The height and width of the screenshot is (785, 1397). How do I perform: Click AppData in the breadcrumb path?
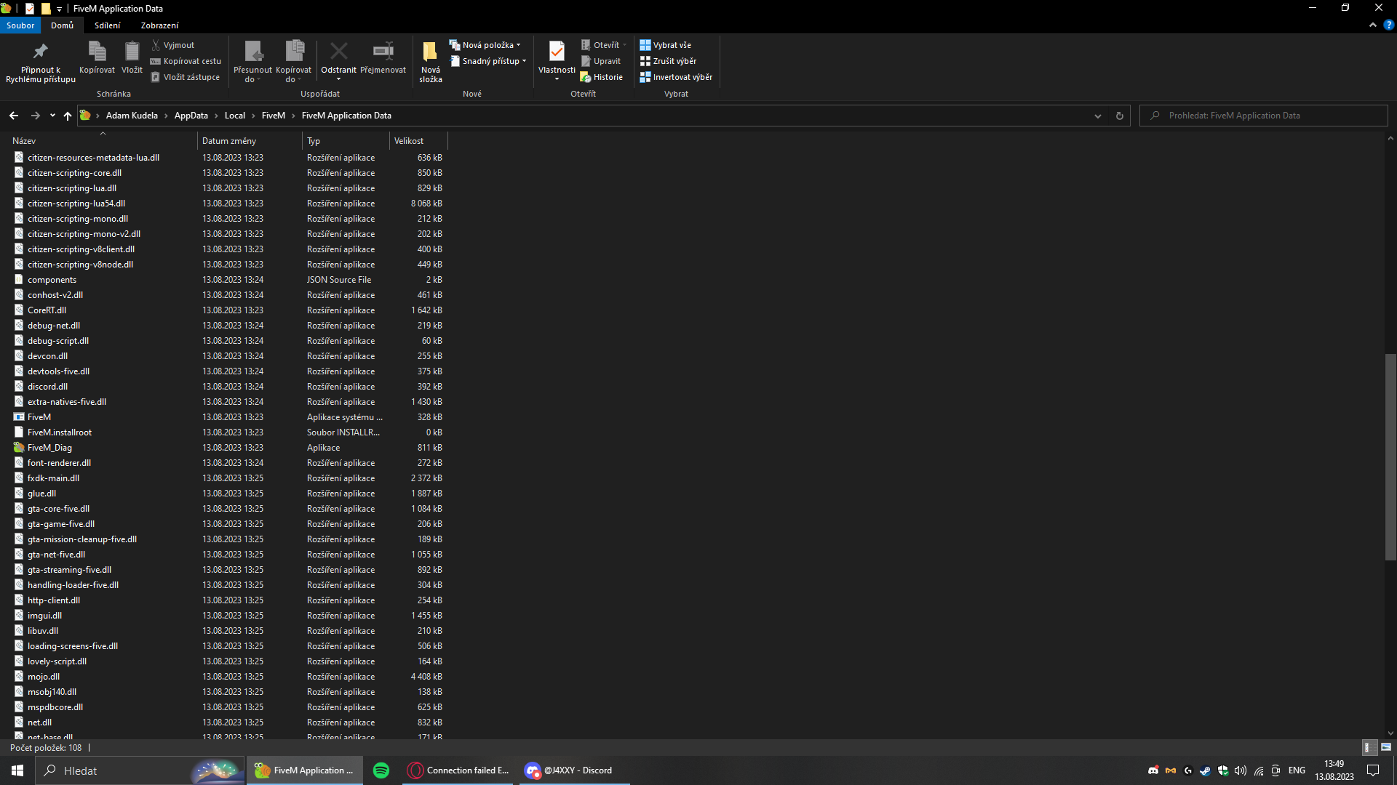coord(191,116)
